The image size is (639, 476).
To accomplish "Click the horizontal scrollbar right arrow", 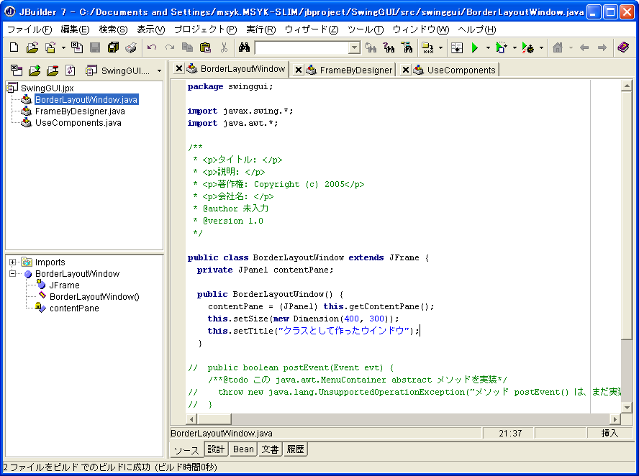I will click(x=615, y=418).
